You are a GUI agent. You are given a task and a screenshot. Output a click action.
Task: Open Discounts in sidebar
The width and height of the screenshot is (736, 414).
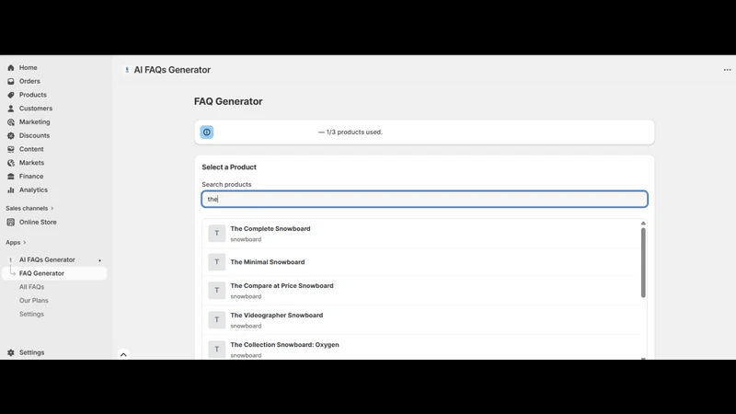tap(34, 135)
